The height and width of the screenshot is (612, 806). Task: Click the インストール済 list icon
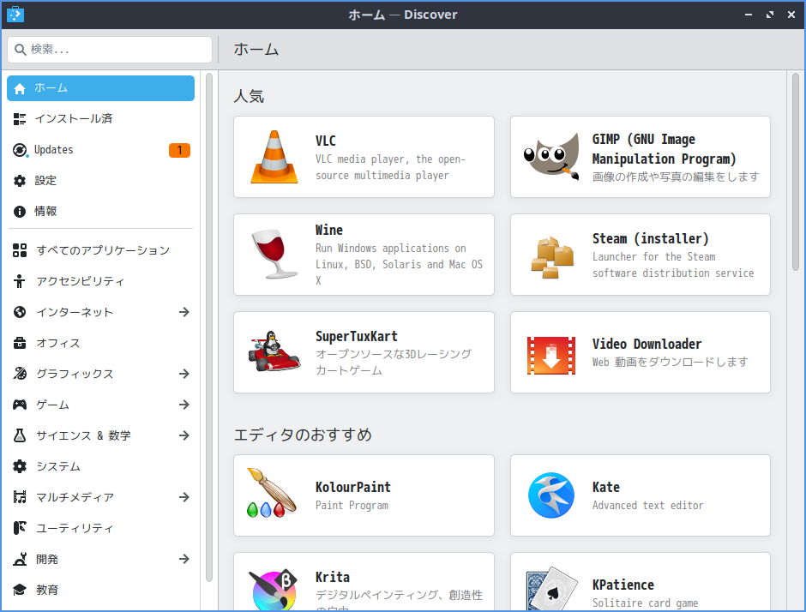pos(20,119)
